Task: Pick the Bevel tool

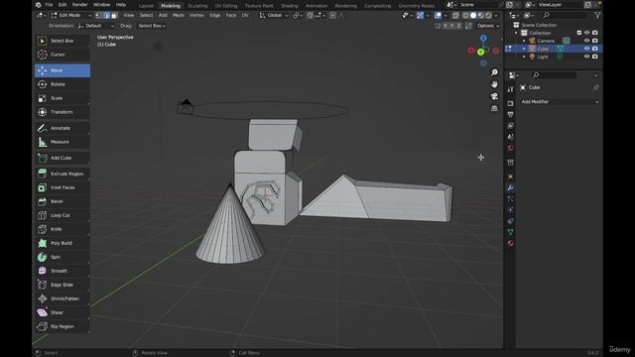Action: point(63,201)
